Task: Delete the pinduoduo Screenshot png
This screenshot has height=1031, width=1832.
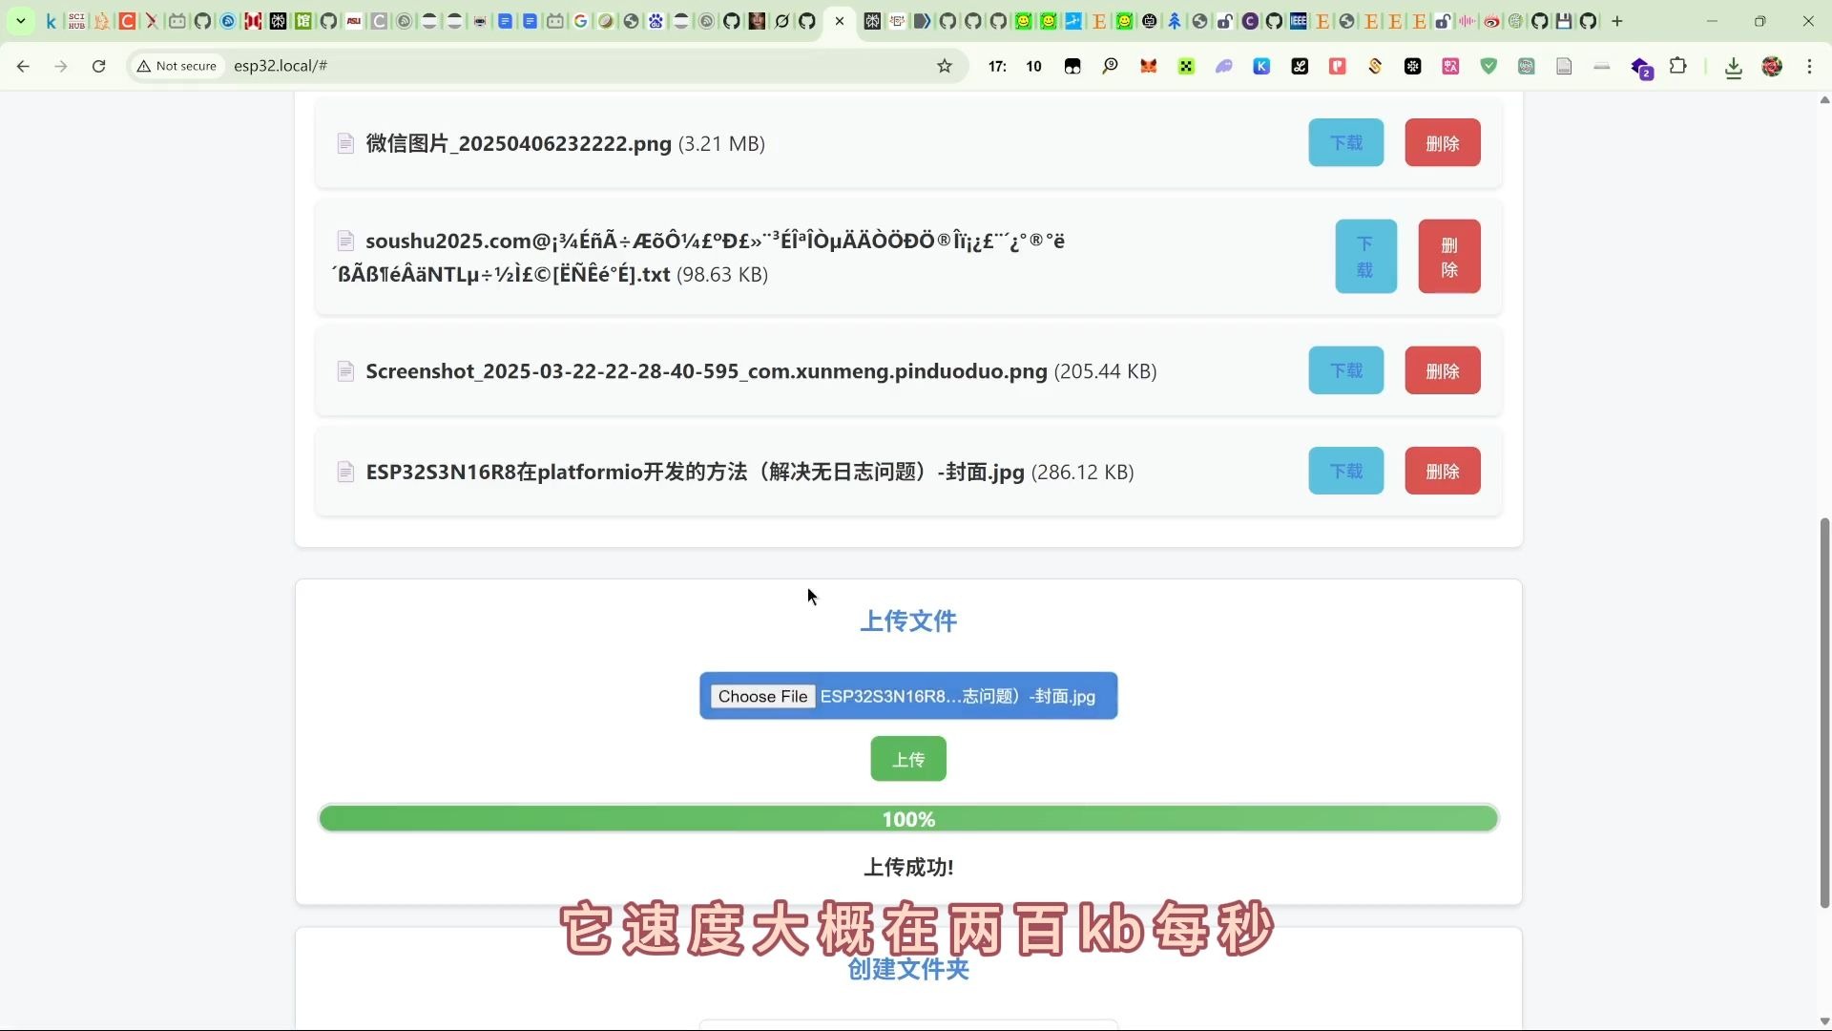Action: click(1442, 370)
